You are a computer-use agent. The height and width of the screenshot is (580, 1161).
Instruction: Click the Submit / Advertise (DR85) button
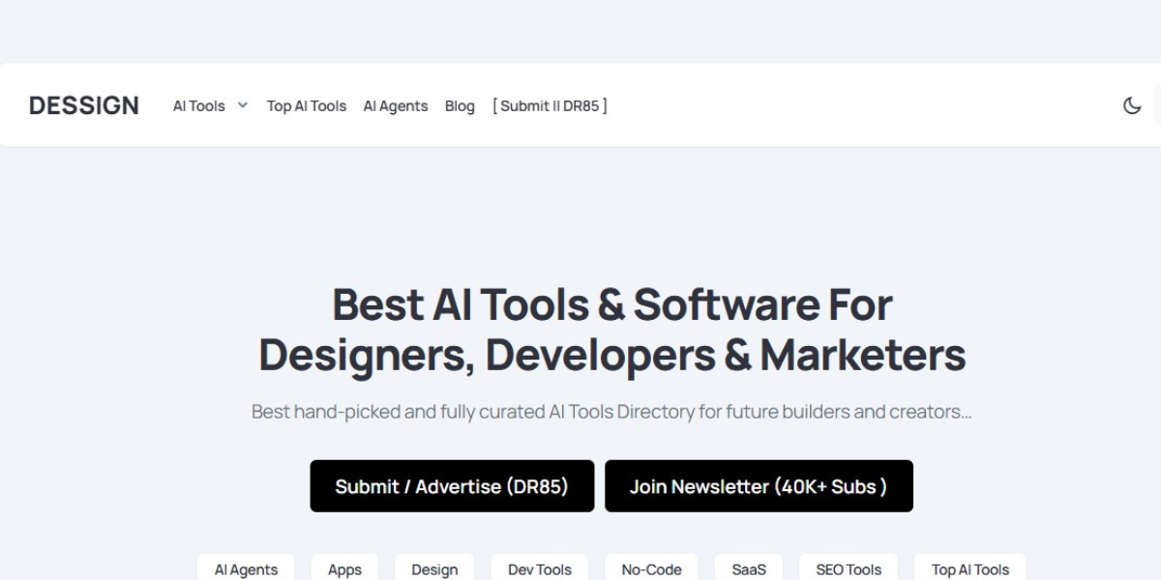point(452,486)
